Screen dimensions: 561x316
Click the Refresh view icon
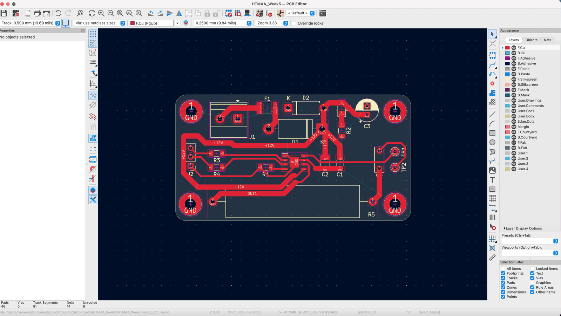pos(92,13)
